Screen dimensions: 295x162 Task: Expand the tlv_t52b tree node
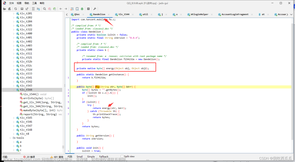(14, 62)
